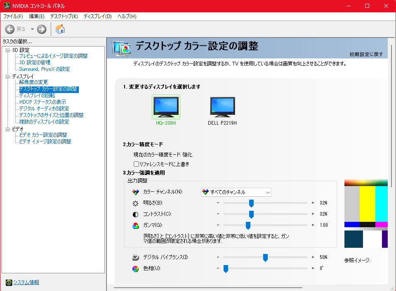Click the brightness sun icon (明るさ)
396x291 pixels.
136,203
